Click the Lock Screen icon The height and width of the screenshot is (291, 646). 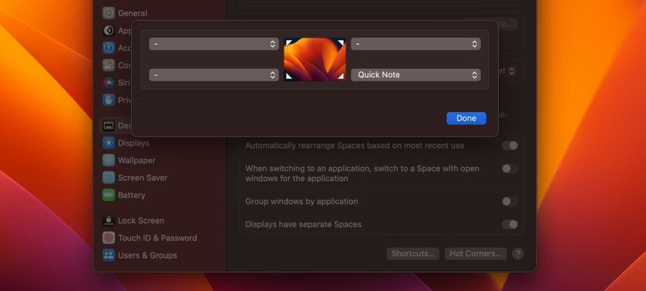pyautogui.click(x=109, y=221)
